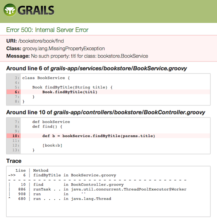Click the "^" caret marker beside line 680
Image resolution: width=217 pixels, height=220 pixels.
click(9, 199)
